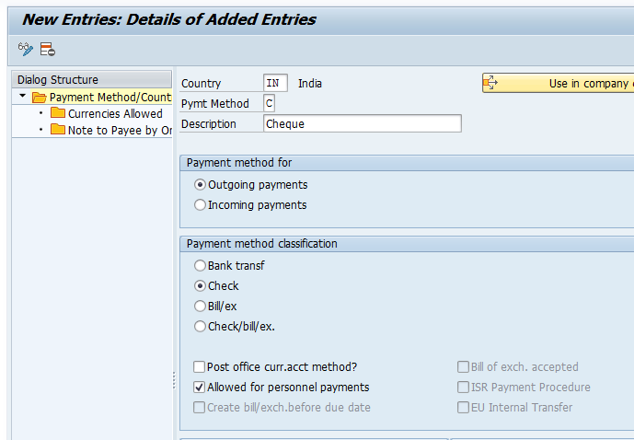634x440 pixels.
Task: Click the Pymt Method field containing C
Action: coord(270,103)
